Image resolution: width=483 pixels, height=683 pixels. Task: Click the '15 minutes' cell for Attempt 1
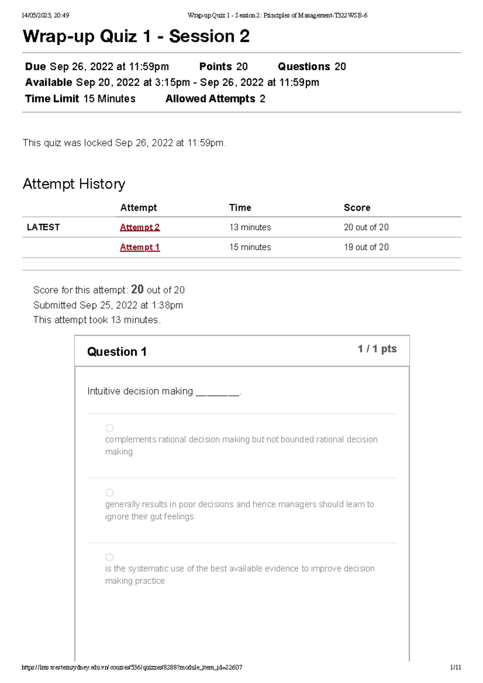(250, 247)
